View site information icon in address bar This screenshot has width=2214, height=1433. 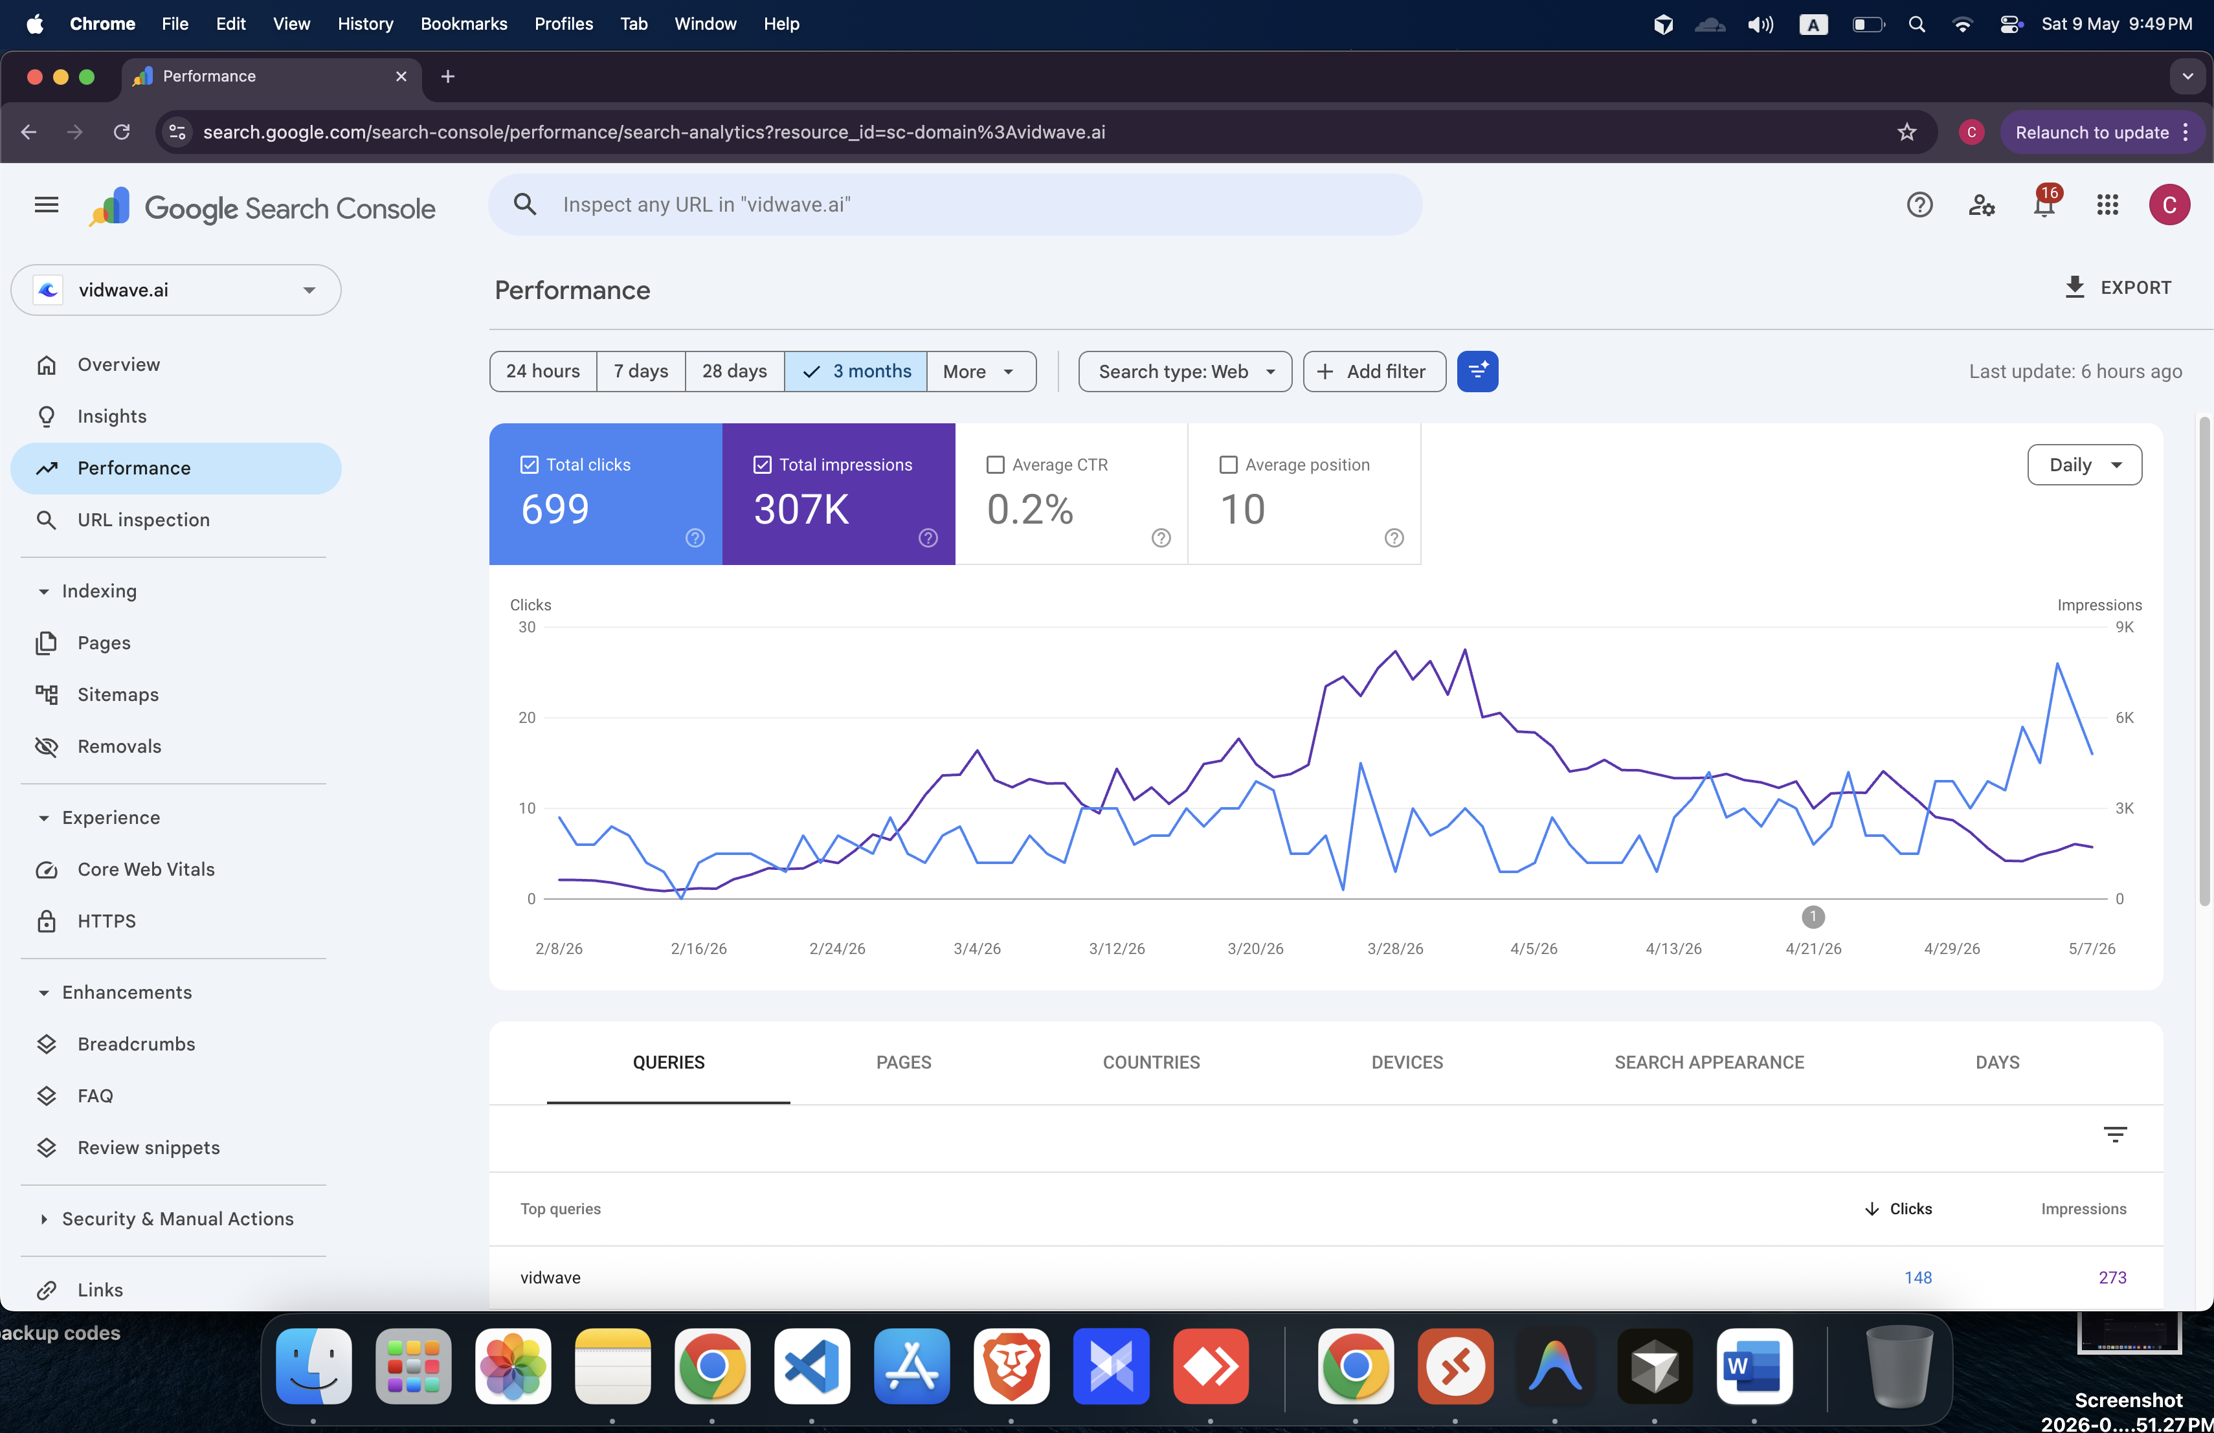[x=177, y=132]
